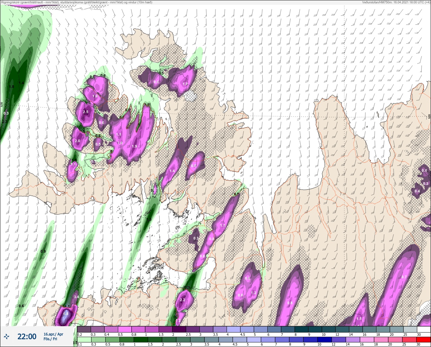Click the 1.6 precipitation value on map
Screen dimensions: 431x347
tap(95, 96)
